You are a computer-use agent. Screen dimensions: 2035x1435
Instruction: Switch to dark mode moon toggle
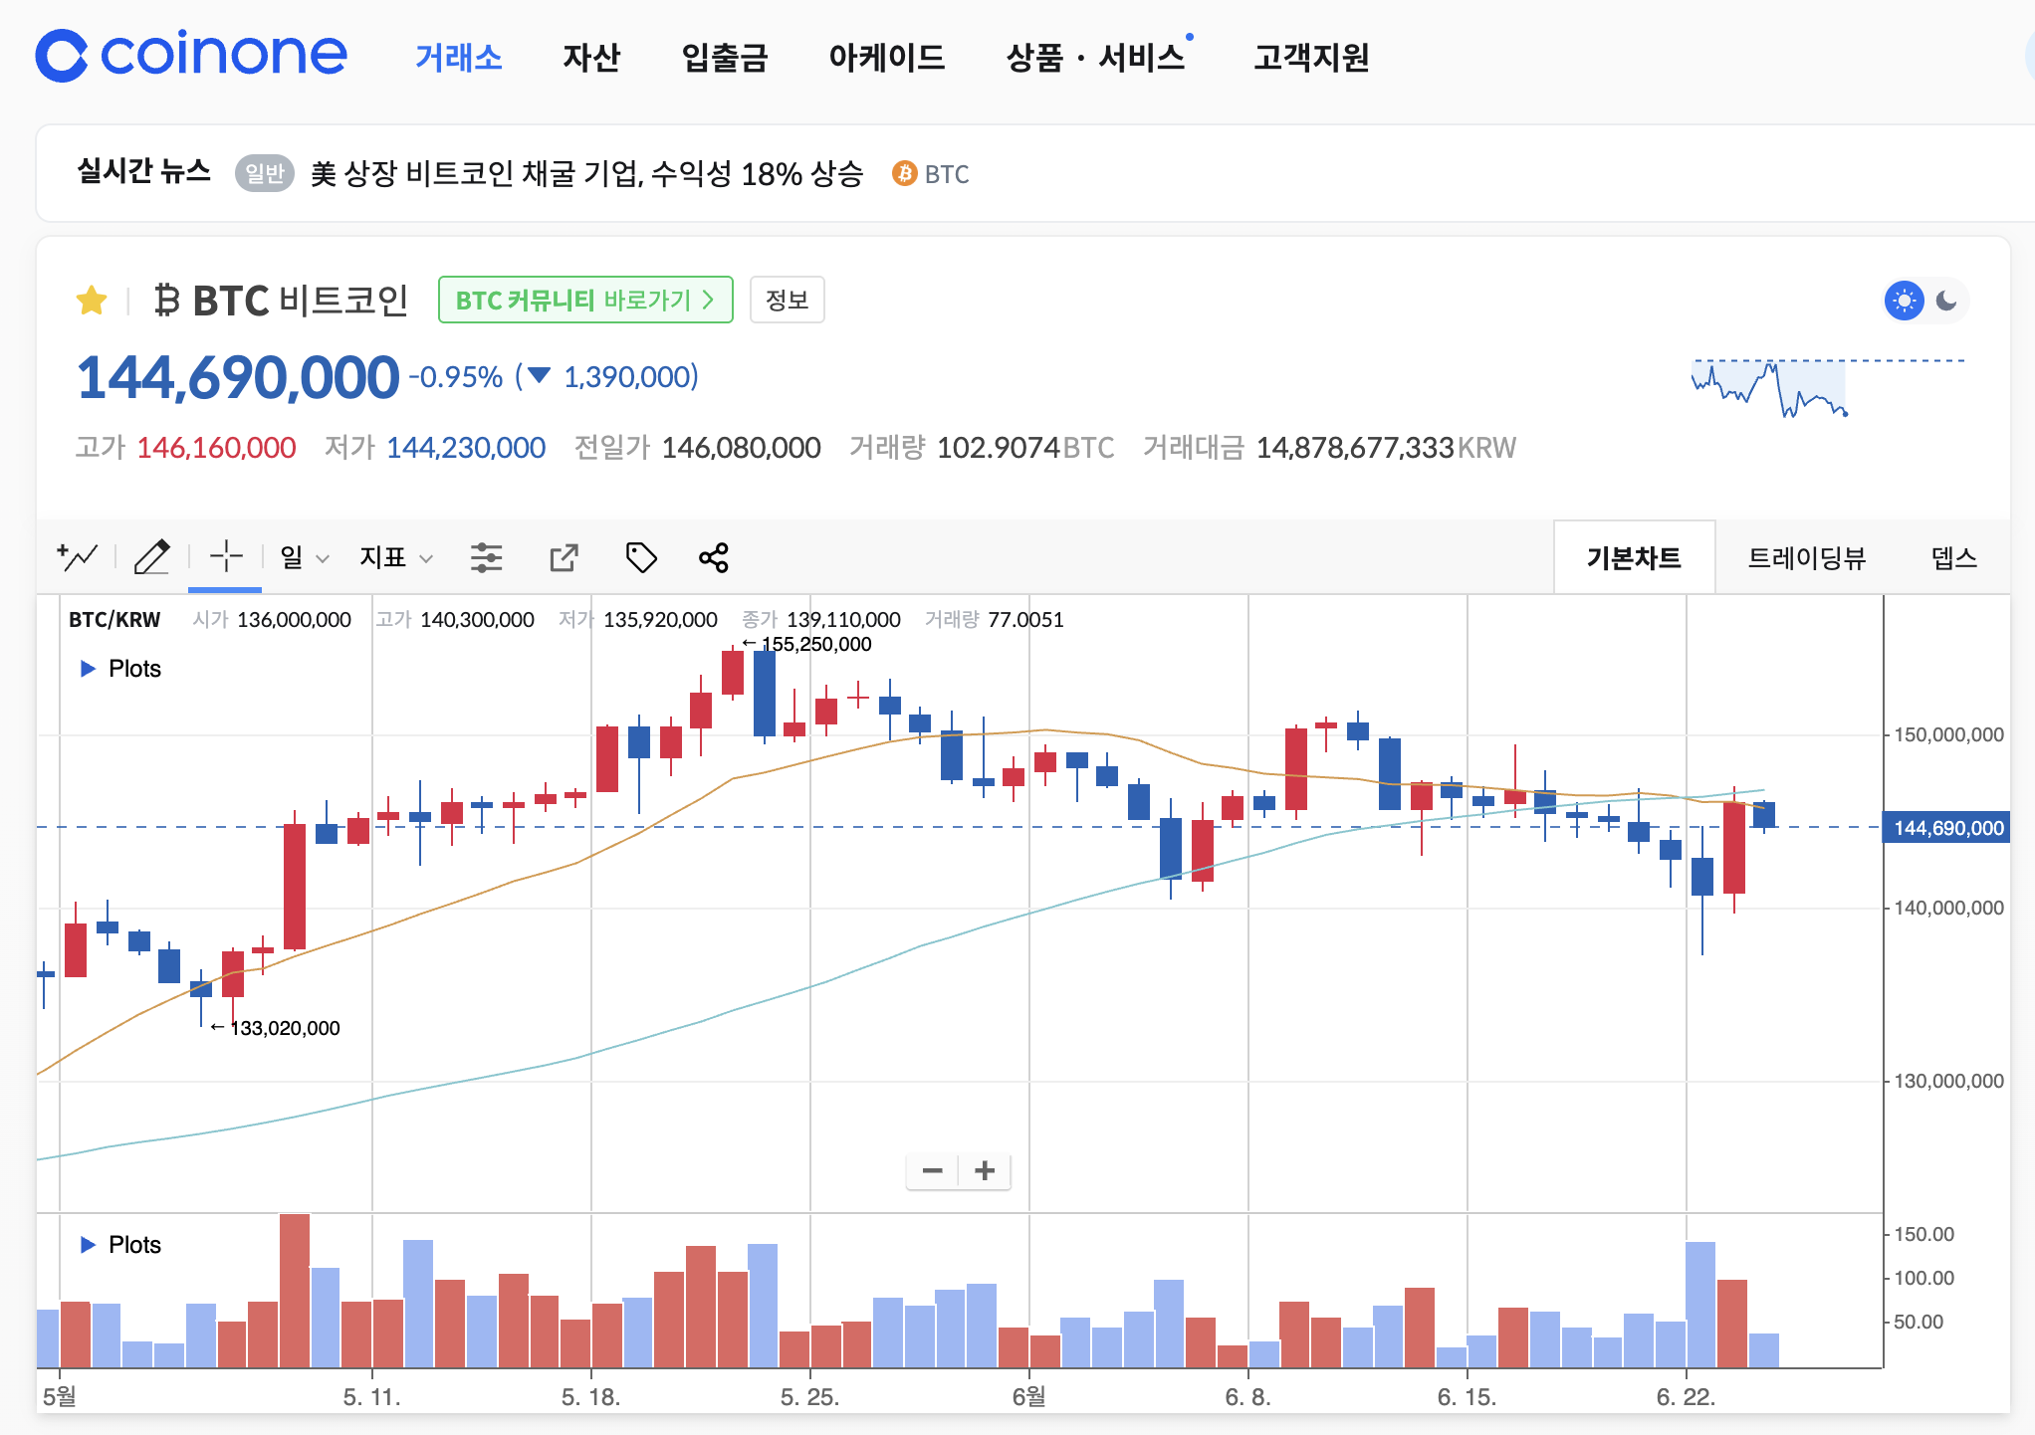[1946, 301]
